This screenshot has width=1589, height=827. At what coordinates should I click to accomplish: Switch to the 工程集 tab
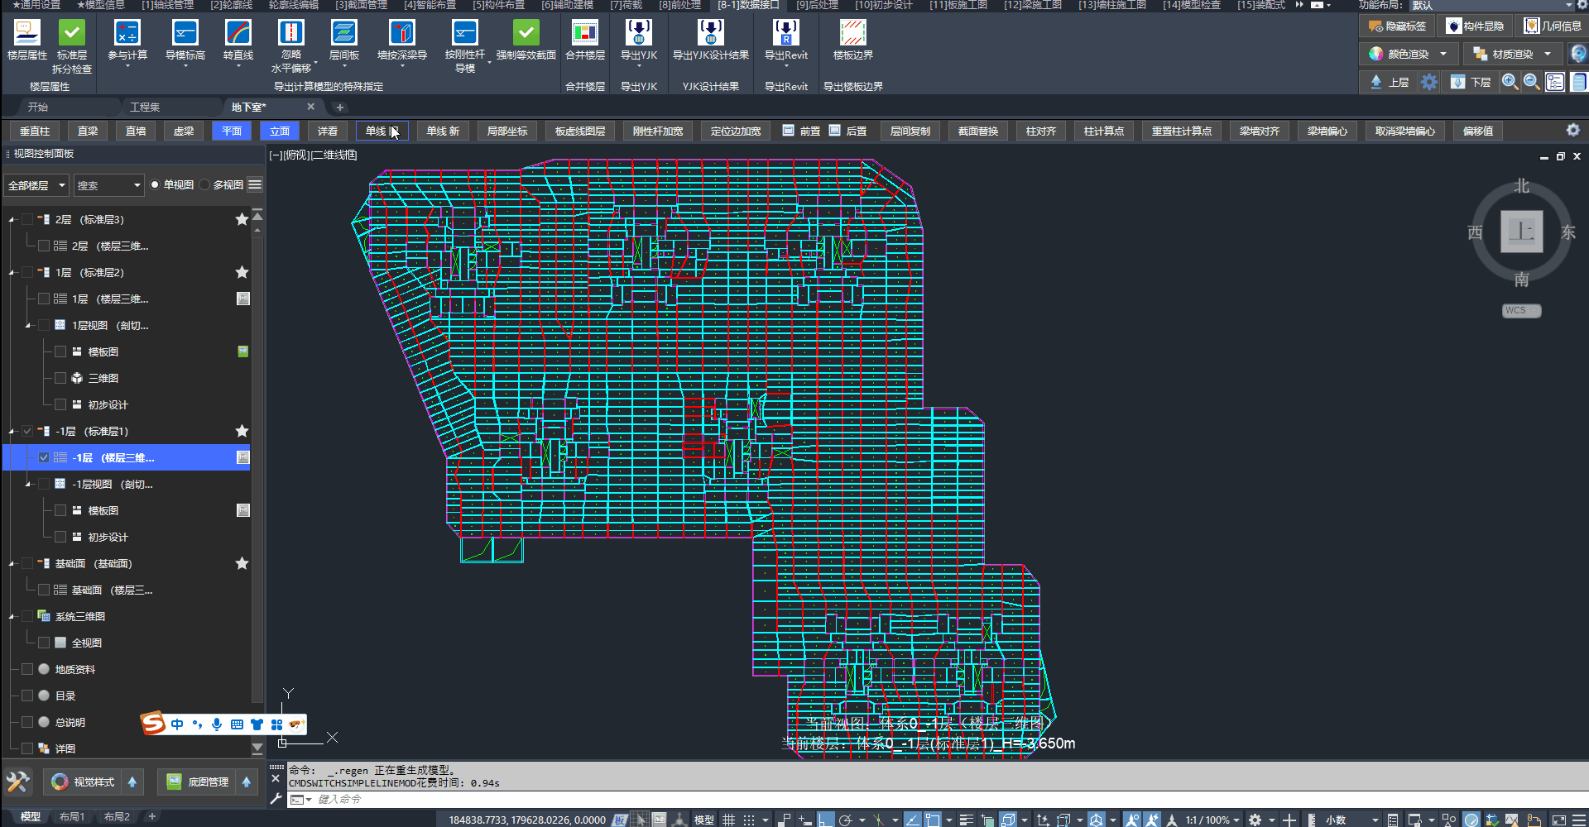coord(145,107)
